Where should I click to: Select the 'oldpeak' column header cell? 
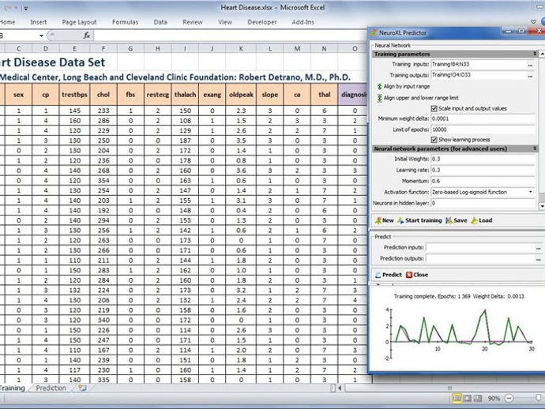(x=241, y=95)
